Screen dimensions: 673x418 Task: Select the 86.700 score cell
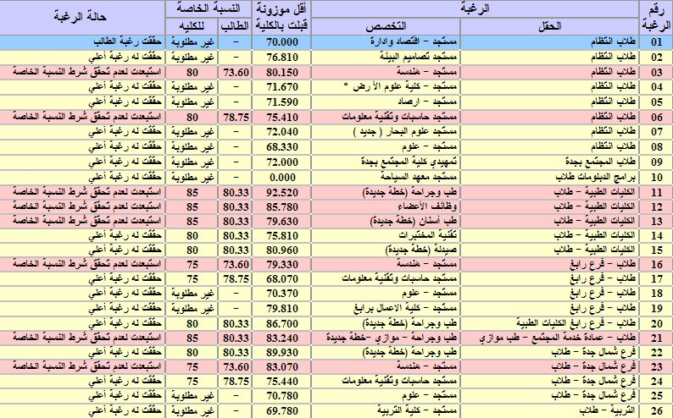point(281,323)
